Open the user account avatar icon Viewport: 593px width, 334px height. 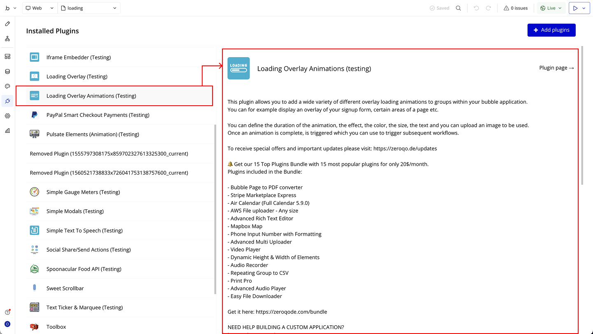tap(7, 324)
